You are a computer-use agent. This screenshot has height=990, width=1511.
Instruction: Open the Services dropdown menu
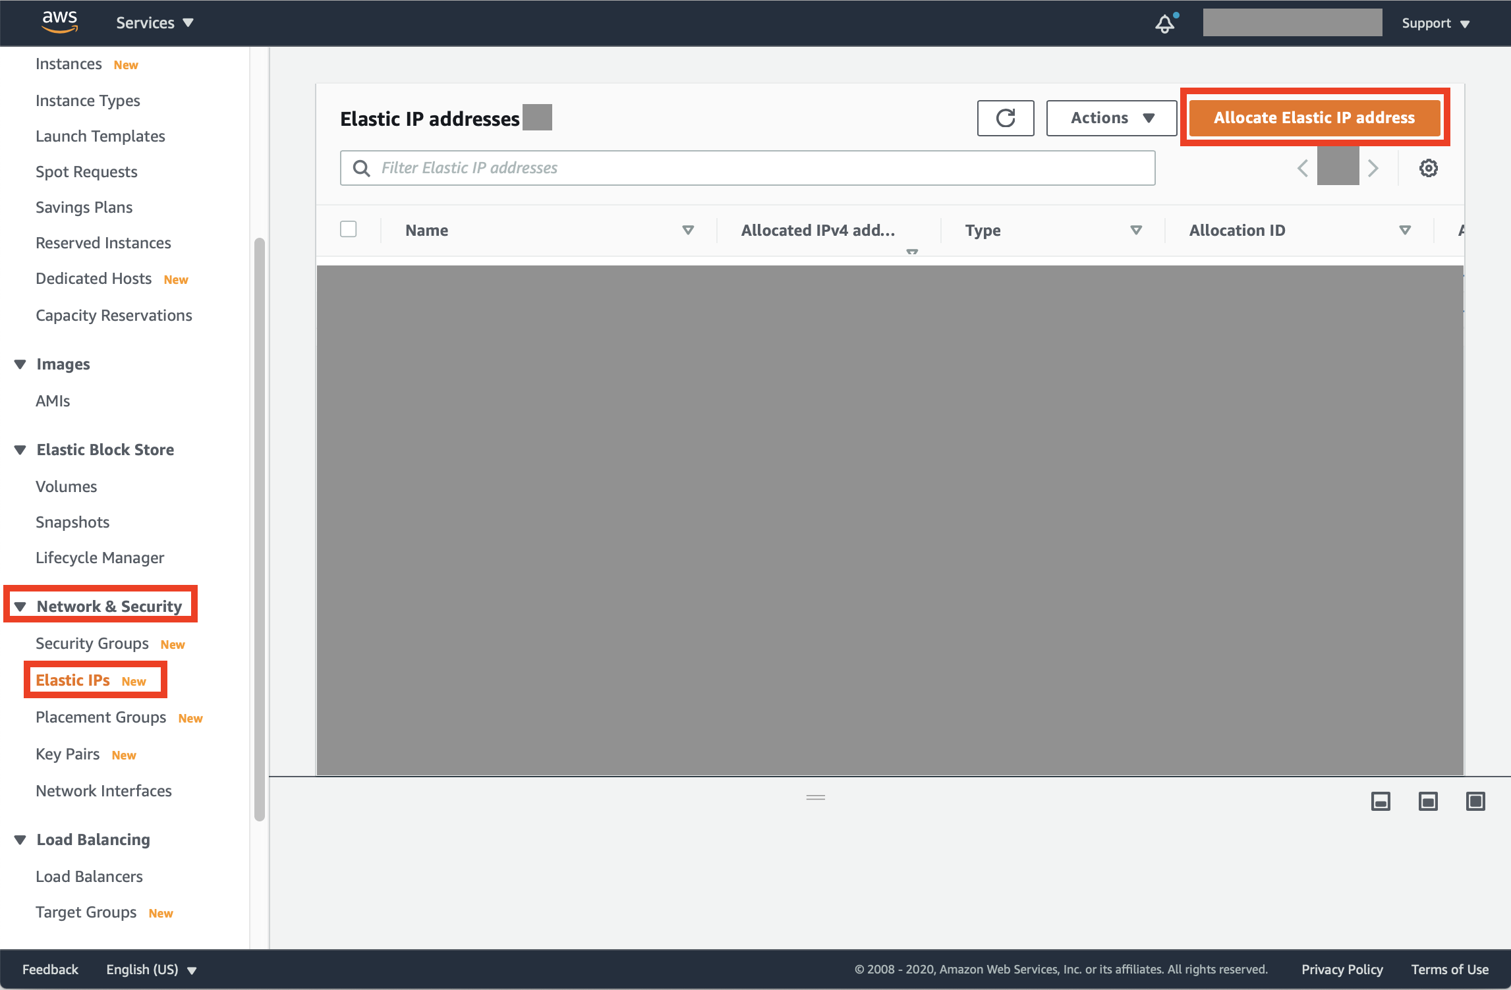tap(155, 22)
